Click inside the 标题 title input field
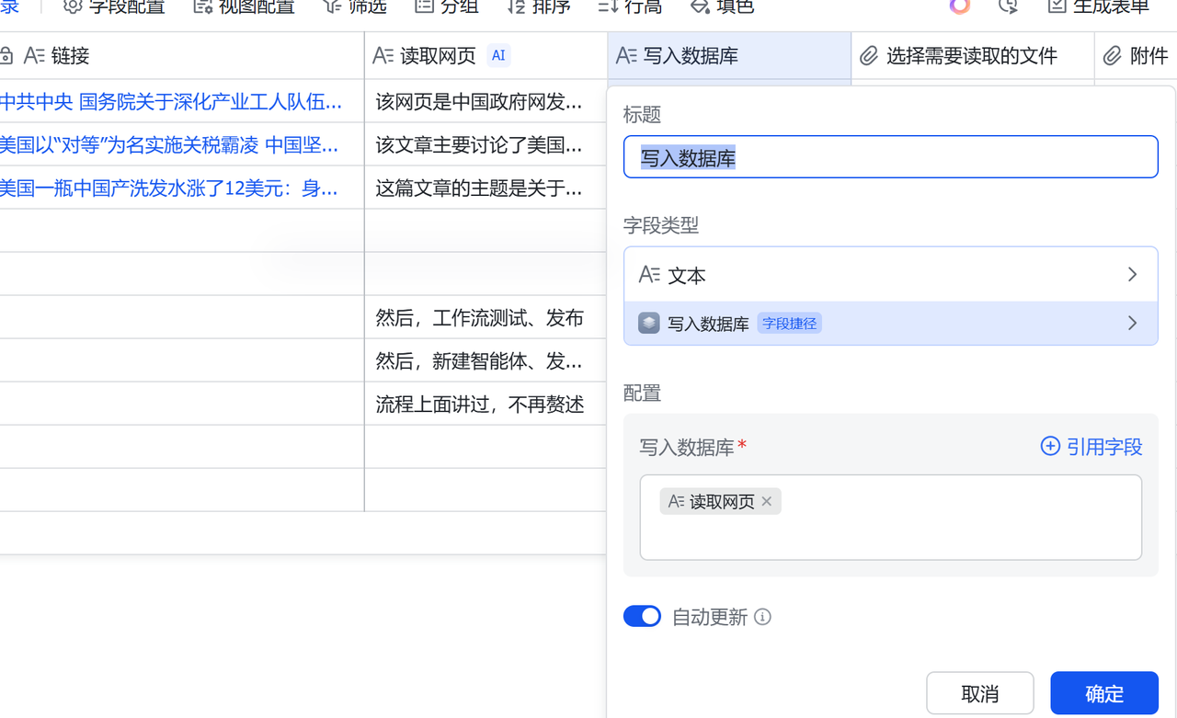Viewport: 1177px width, 718px height. click(890, 156)
